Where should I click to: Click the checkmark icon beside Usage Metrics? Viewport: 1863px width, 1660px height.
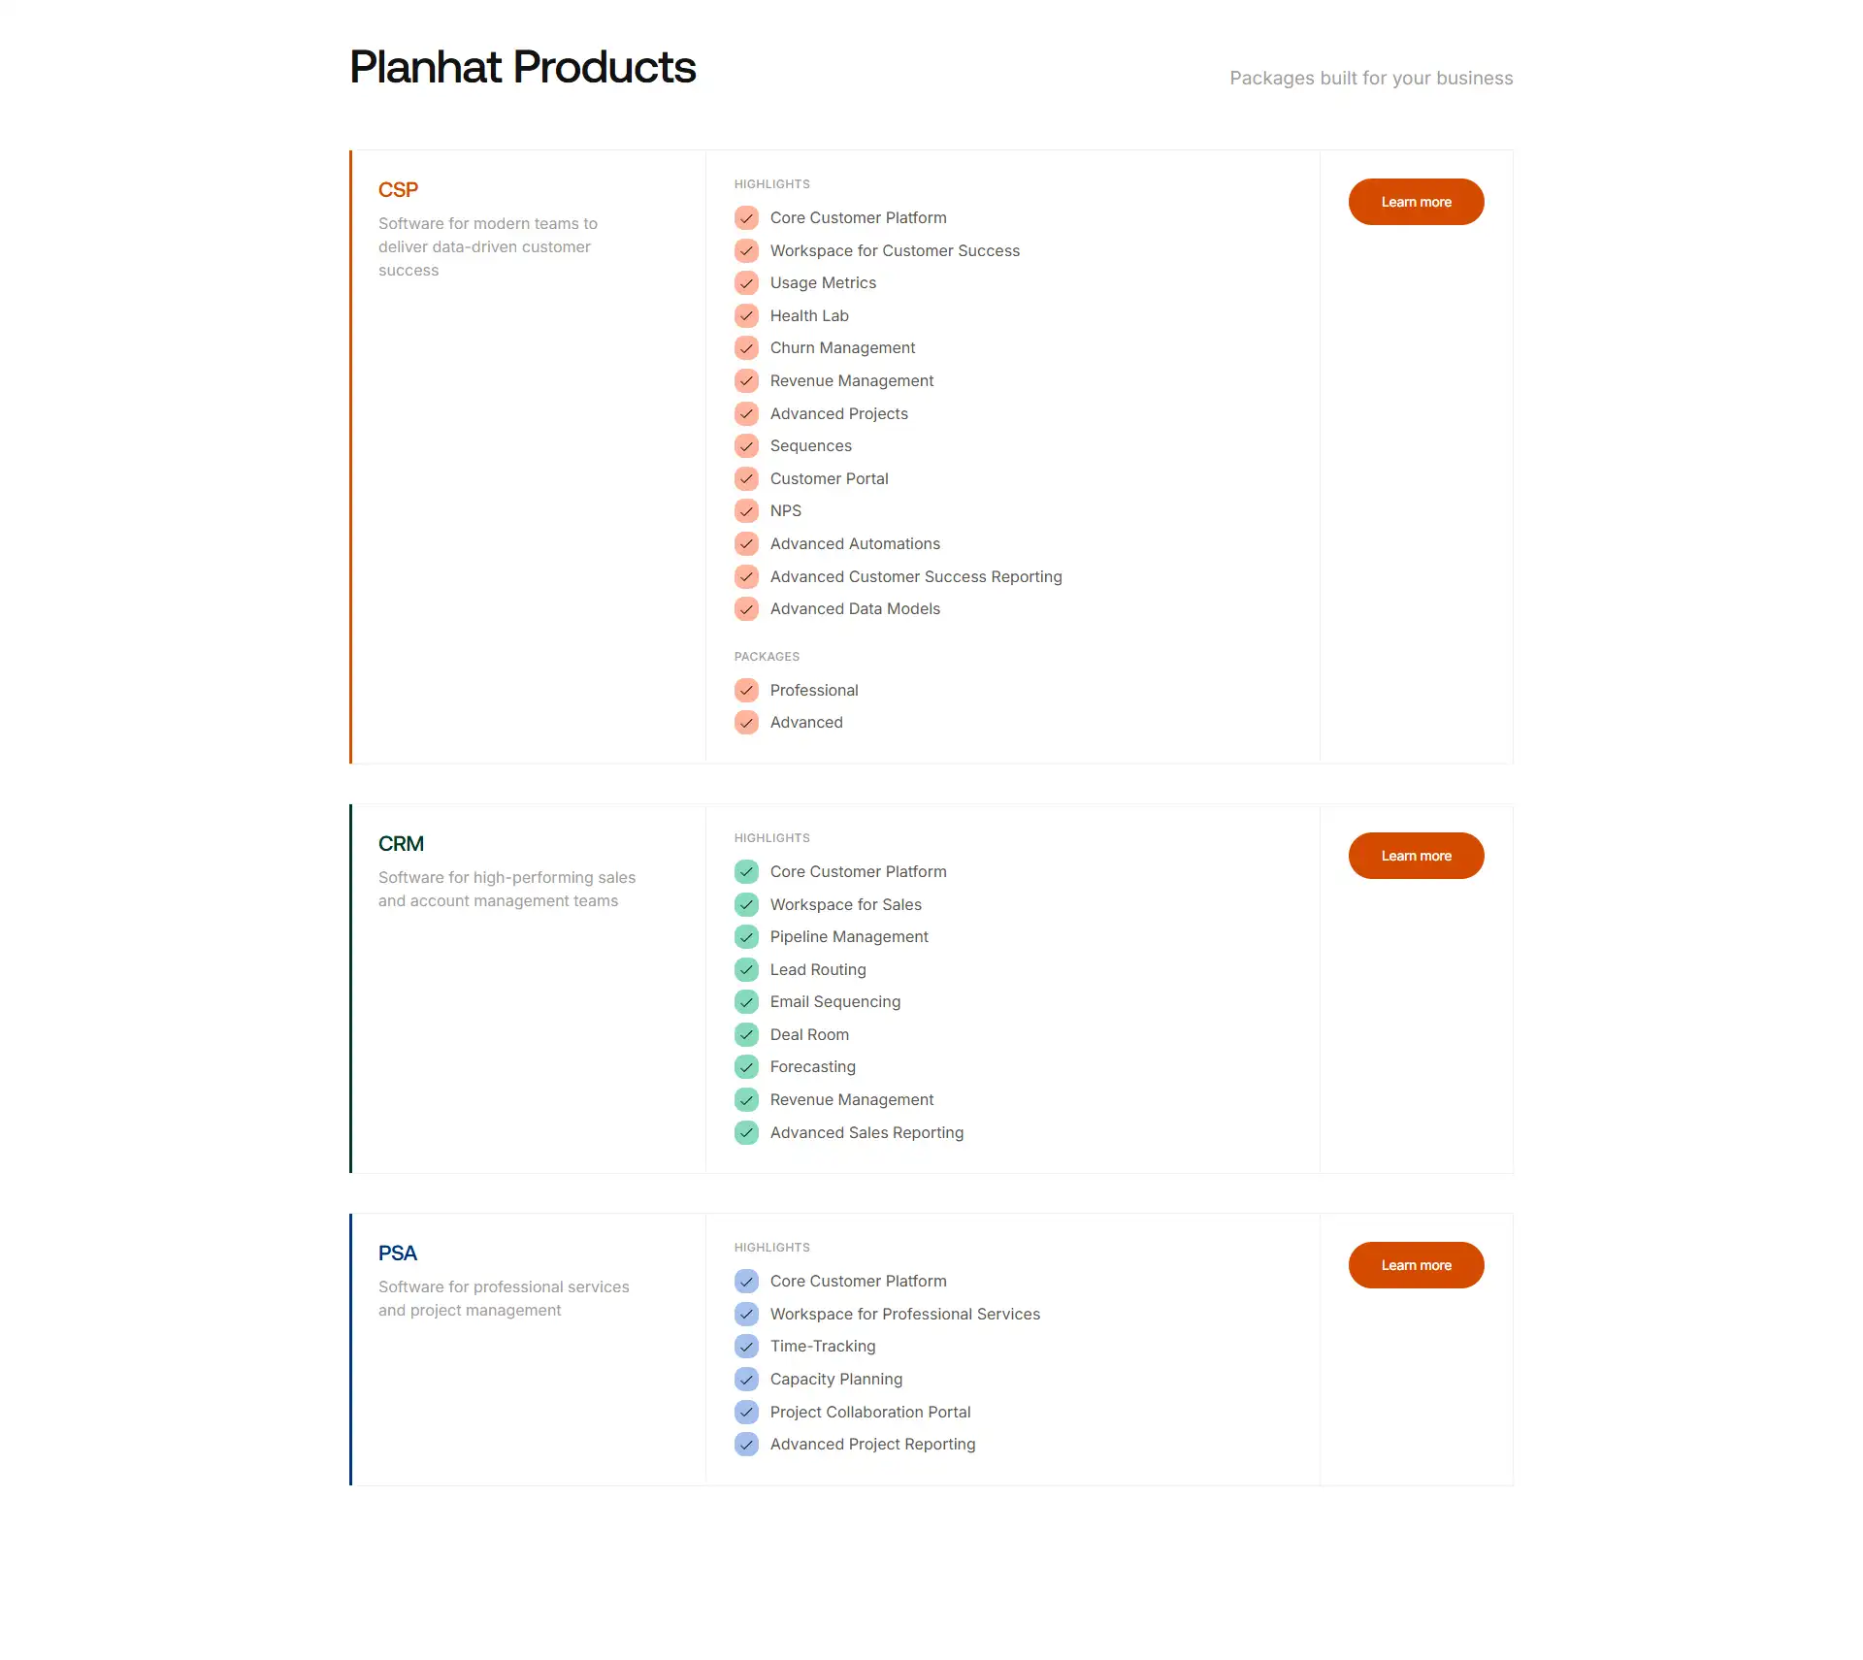tap(746, 283)
